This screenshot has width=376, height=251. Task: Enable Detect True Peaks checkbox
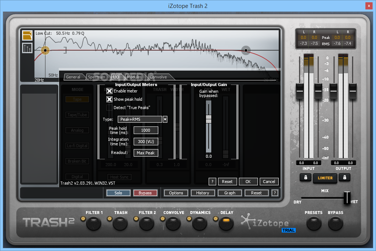click(109, 108)
